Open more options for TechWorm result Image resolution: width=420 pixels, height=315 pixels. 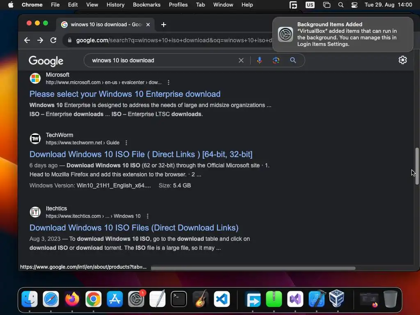126,143
